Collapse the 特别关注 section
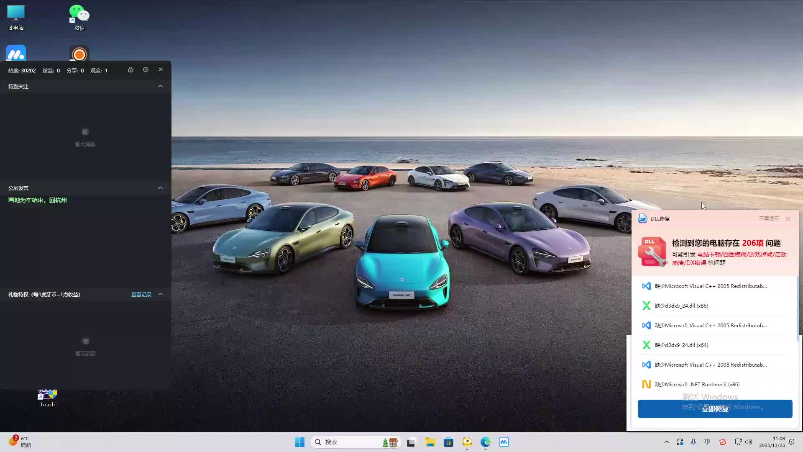 tap(160, 86)
